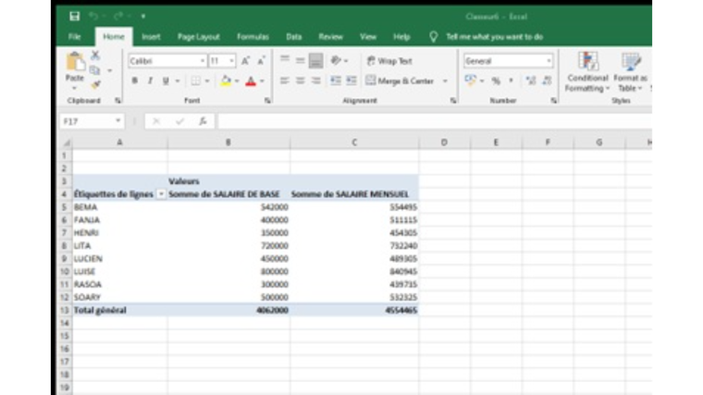The image size is (703, 395).
Task: Open Étiquettes de lignes filter dropdown
Action: 162,194
